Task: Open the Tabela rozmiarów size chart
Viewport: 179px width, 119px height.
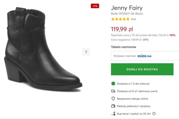Action: click(124, 47)
